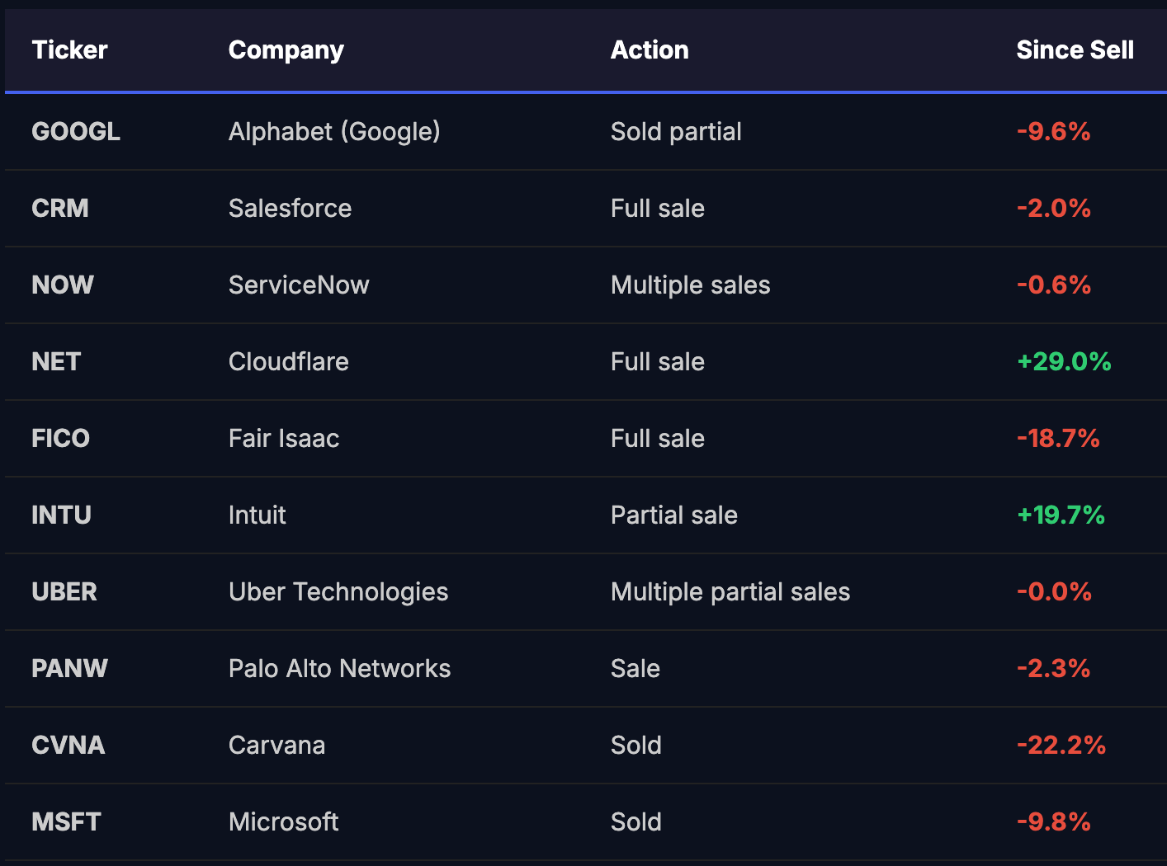Open the CRM ticker entry

(60, 209)
